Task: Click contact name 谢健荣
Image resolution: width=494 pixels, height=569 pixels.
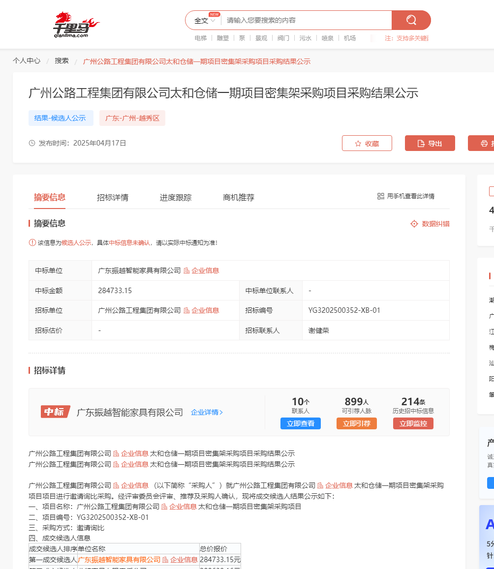Action: (x=318, y=330)
